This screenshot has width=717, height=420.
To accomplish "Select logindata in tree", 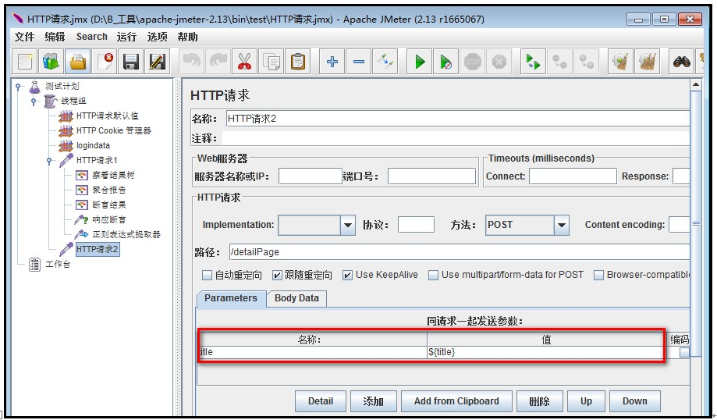I will [x=93, y=145].
